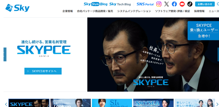Move thumbnail carousel left with chevron
The height and width of the screenshot is (107, 219).
tap(6, 104)
